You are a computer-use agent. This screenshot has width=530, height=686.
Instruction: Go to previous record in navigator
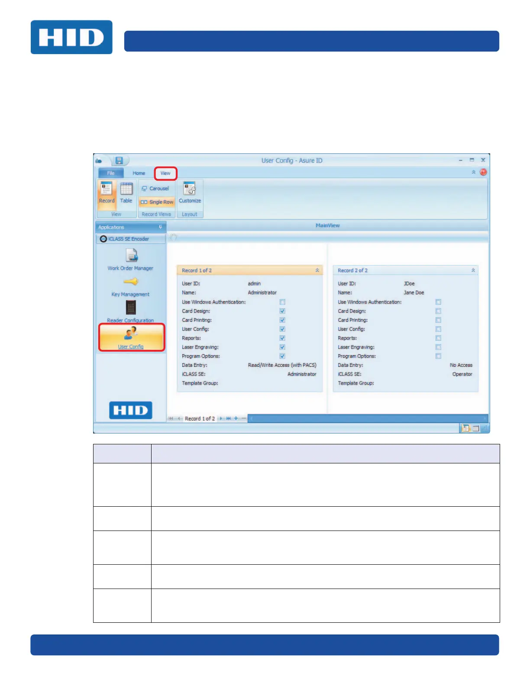point(179,419)
